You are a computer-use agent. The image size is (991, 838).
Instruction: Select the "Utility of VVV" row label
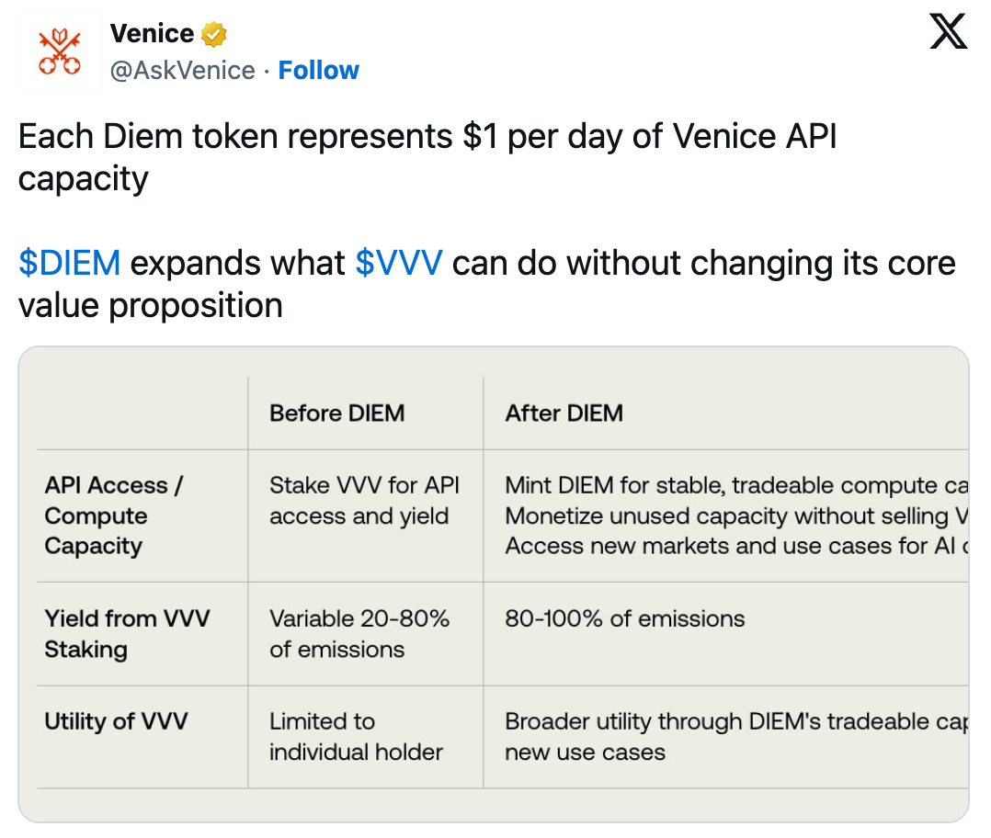pyautogui.click(x=116, y=721)
